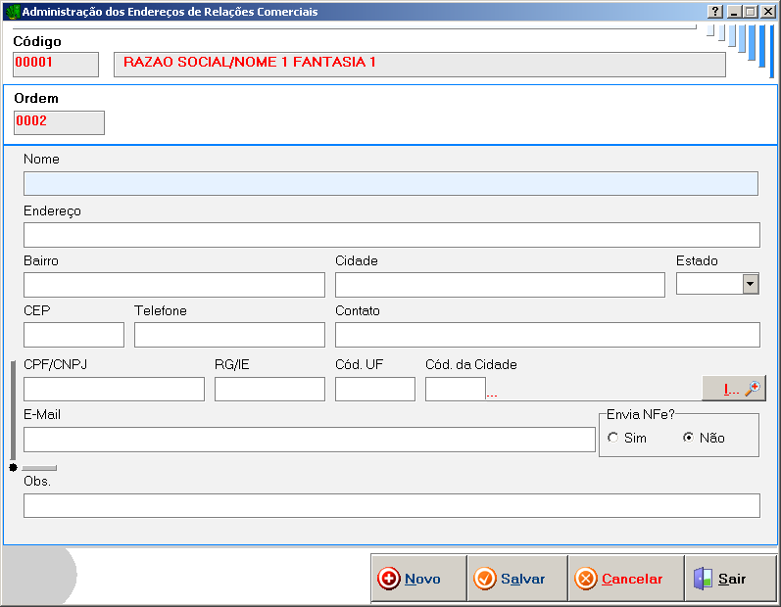The image size is (781, 607).
Task: Click the Cód. da Cidade field
Action: pyautogui.click(x=455, y=389)
